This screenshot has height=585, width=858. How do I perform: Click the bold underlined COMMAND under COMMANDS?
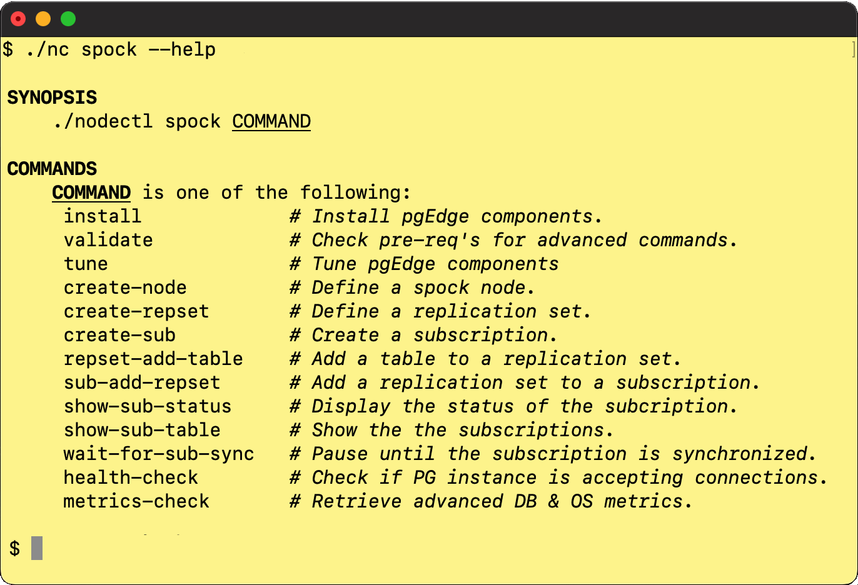(91, 192)
